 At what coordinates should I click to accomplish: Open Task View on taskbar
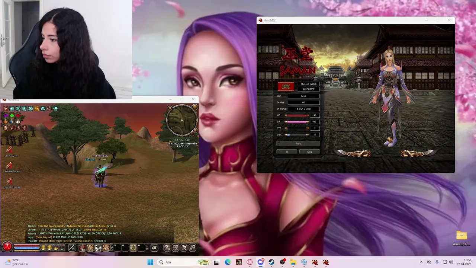coord(216,262)
